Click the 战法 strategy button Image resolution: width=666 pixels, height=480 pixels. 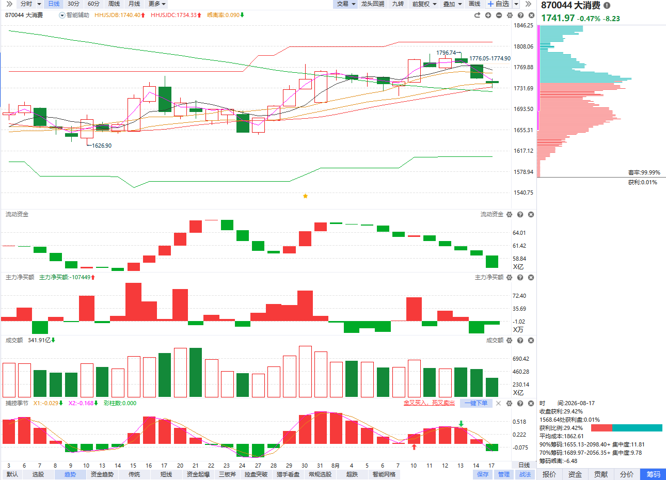tap(525, 474)
